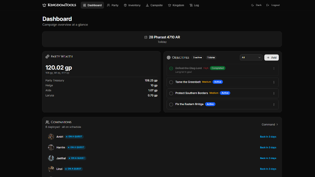315x177 pixels.
Task: Click Jaethal's On a Quest status badge
Action: 77,158
